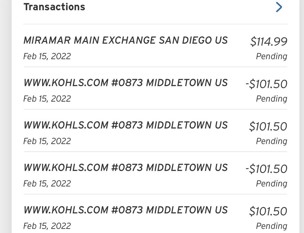Click the date under Miramar Main Exchange

47,56
